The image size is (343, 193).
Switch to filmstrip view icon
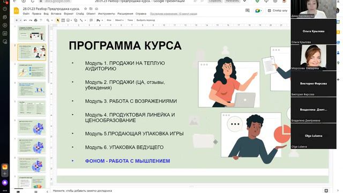coord(18,191)
